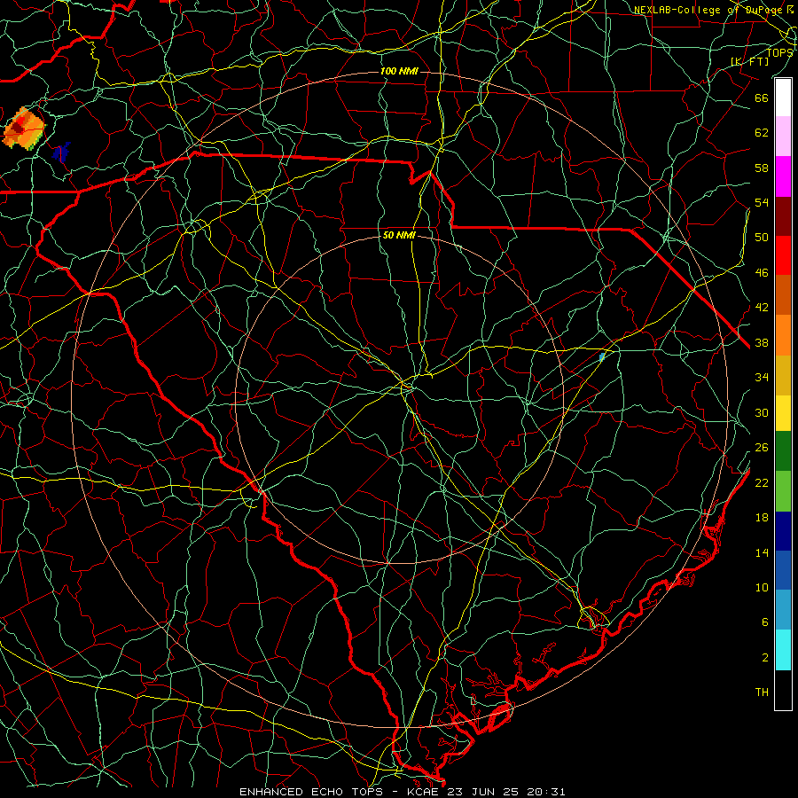Select the 22 legend value

[x=762, y=482]
